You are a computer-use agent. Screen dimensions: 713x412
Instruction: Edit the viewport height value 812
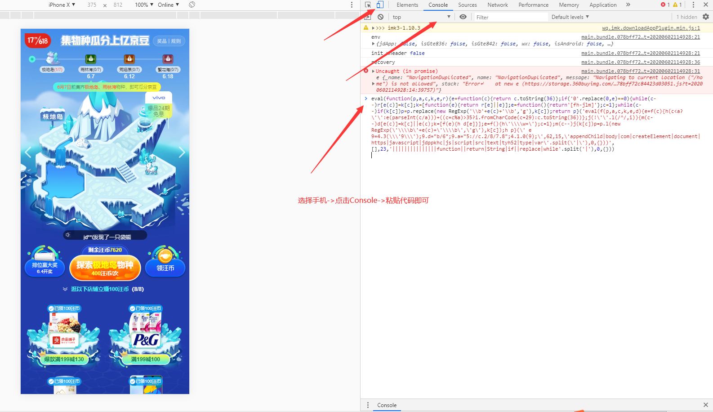tap(118, 5)
